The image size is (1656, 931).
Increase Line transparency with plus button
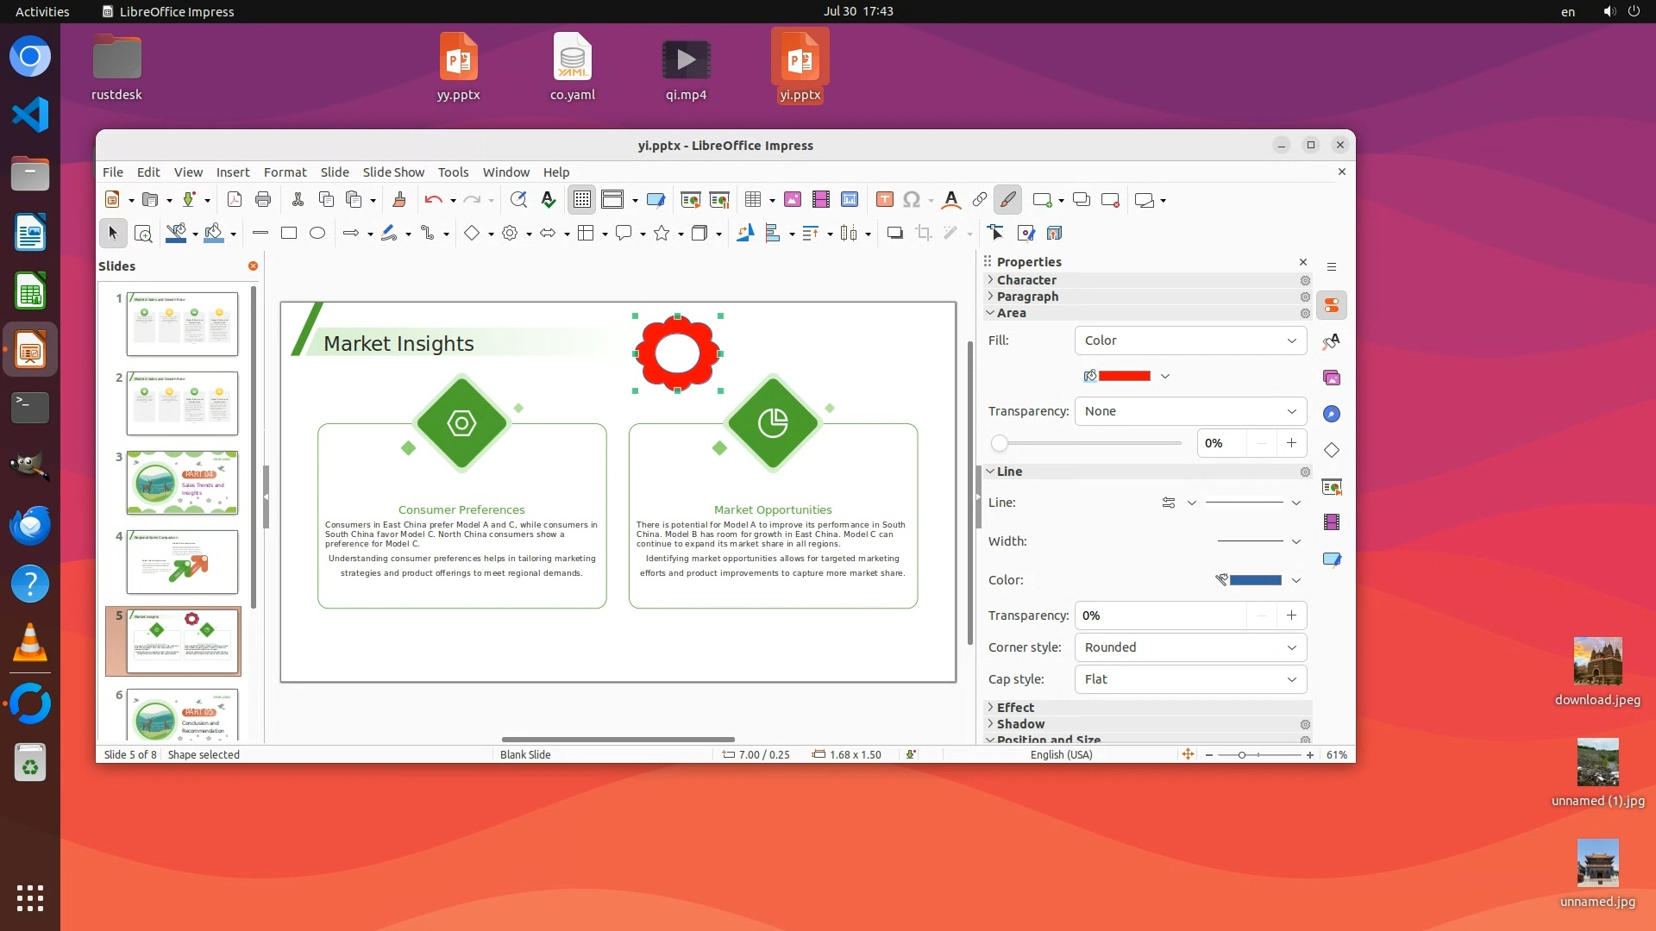(1291, 615)
